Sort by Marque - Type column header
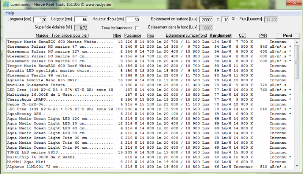Screen dimensions: 303x174 [62, 36]
